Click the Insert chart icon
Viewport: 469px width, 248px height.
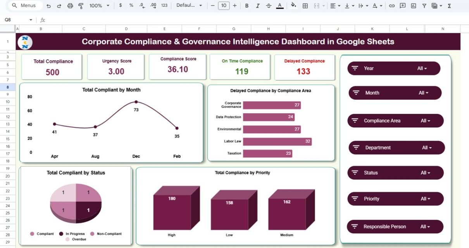[414, 6]
